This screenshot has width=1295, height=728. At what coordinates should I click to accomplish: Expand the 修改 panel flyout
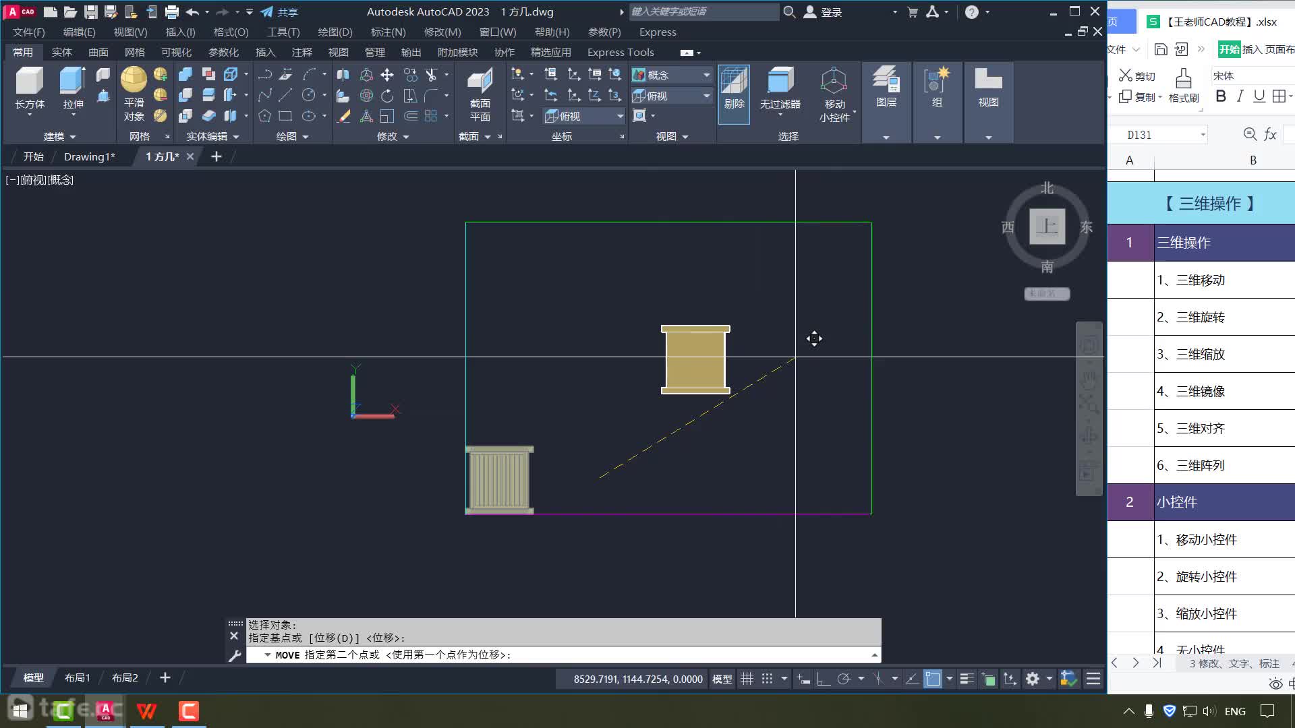click(x=393, y=136)
